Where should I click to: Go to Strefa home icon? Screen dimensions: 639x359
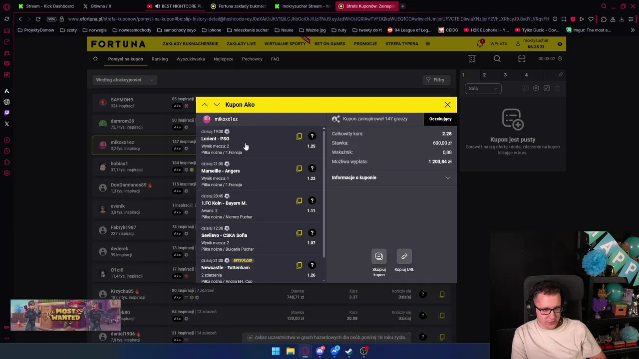[x=95, y=59]
